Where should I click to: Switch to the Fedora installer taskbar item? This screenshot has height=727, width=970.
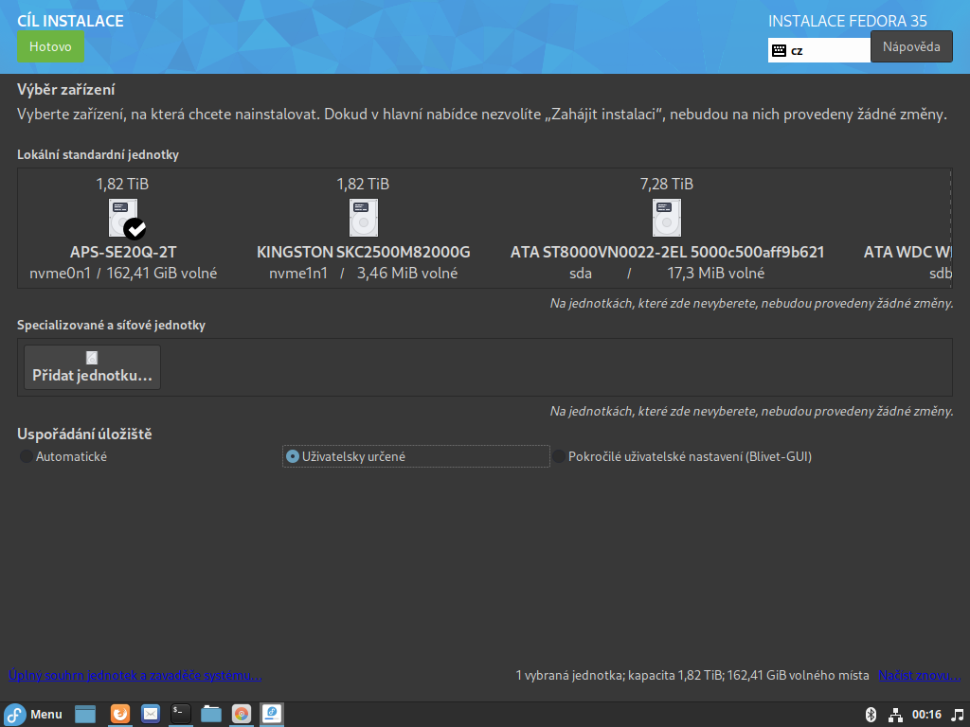(272, 715)
